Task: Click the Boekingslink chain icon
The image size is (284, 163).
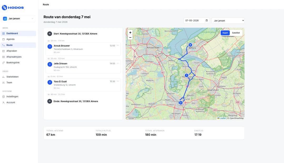Action: [3, 63]
